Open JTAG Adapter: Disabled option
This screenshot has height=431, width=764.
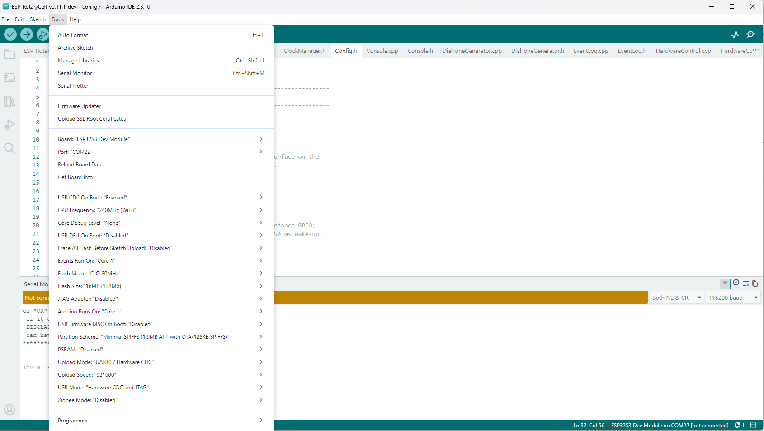[x=161, y=299]
